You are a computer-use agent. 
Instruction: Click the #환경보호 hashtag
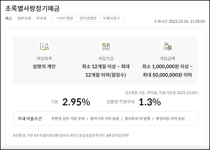(x=62, y=135)
